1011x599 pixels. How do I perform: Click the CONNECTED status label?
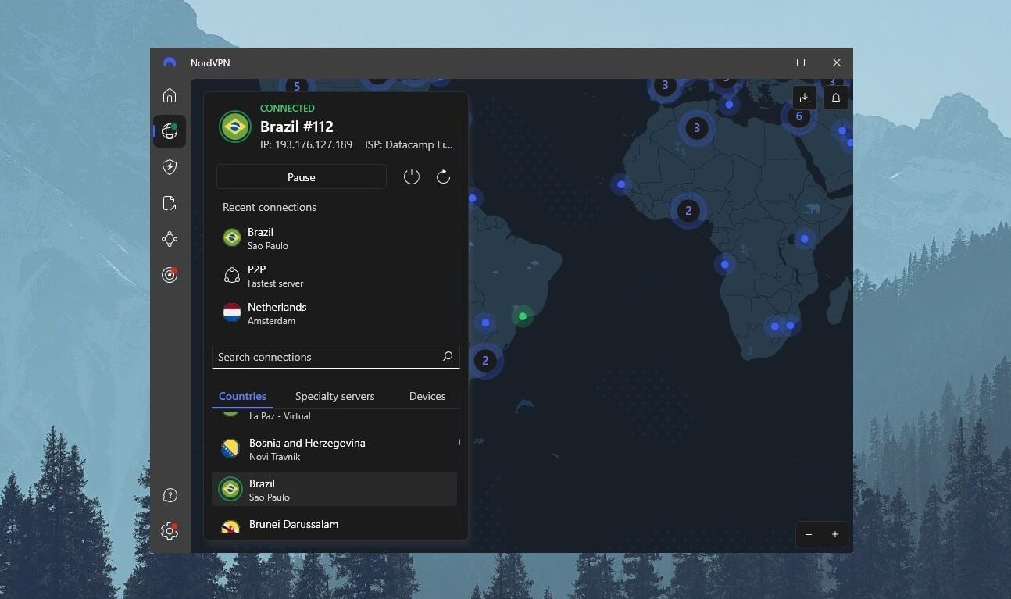click(288, 109)
